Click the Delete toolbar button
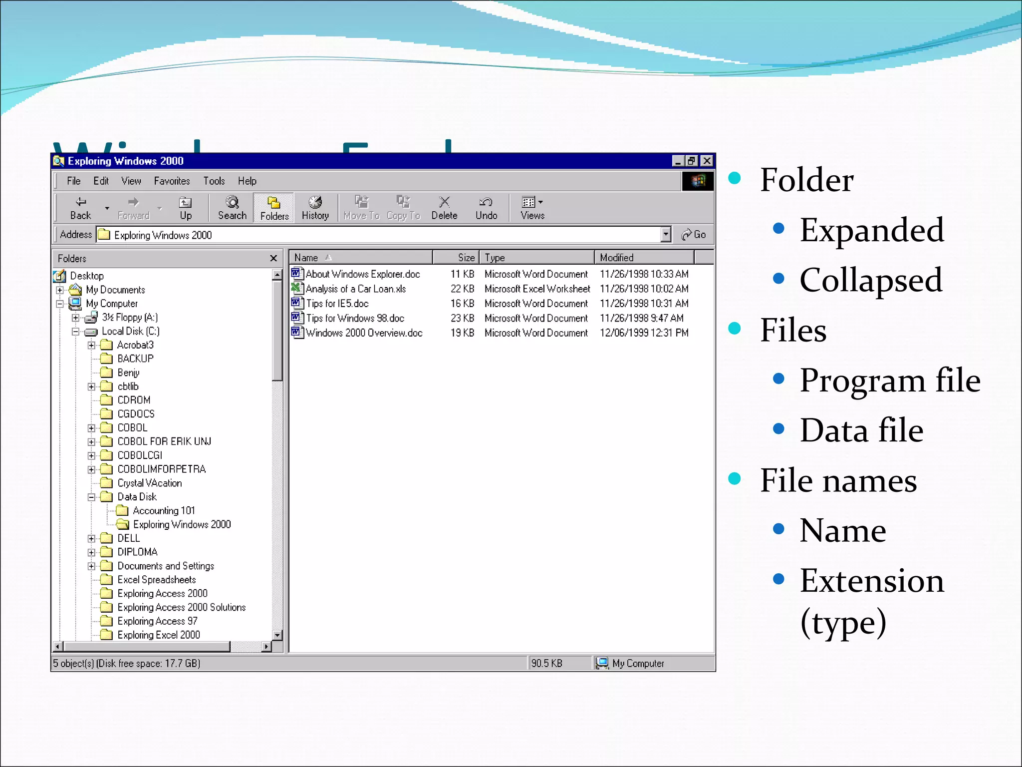 (x=444, y=208)
